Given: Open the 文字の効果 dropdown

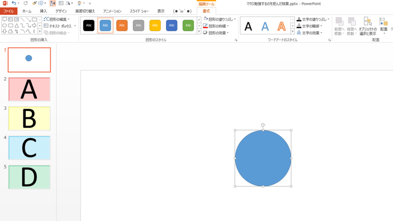Looking at the screenshot, I should (x=310, y=33).
